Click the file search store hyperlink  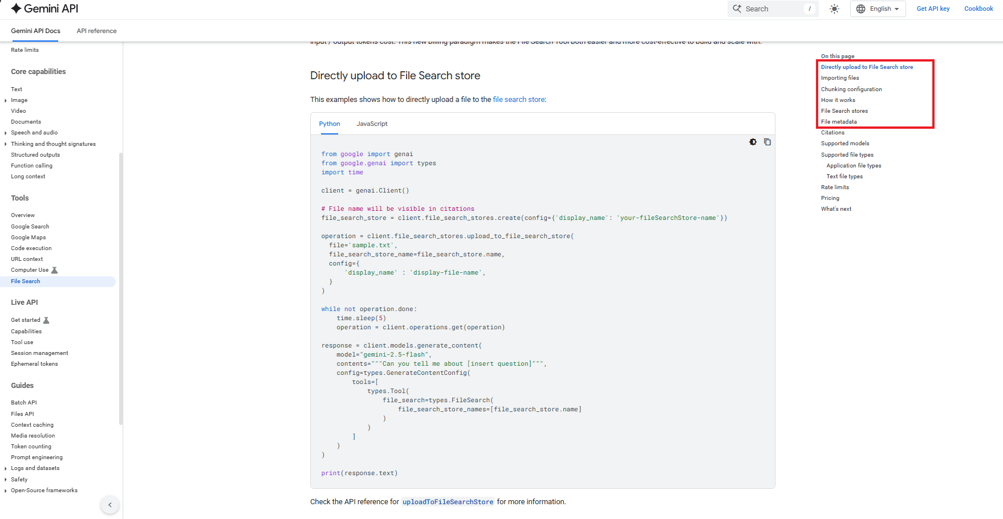[518, 99]
